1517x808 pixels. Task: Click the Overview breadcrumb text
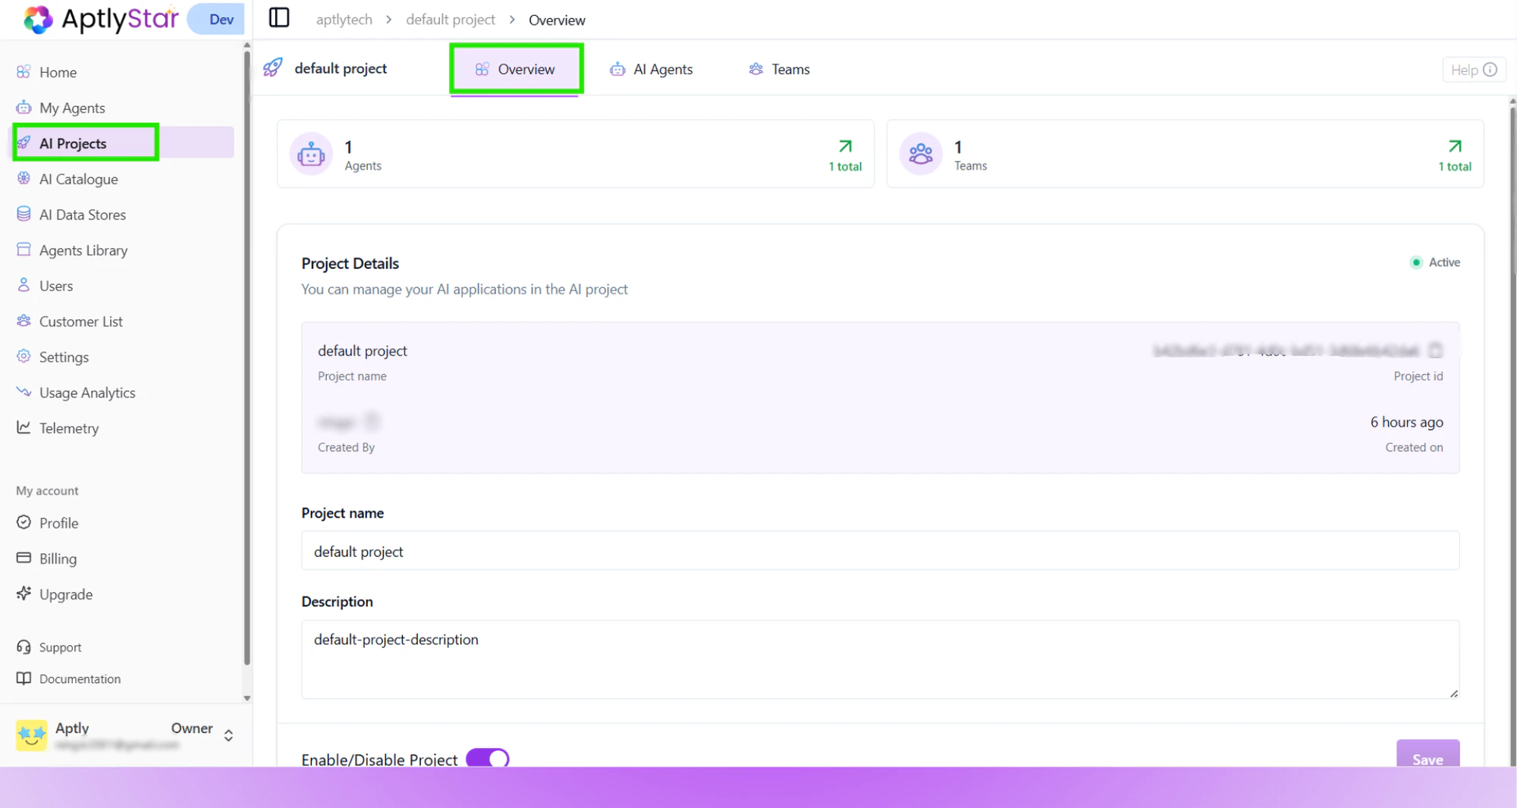(x=557, y=20)
